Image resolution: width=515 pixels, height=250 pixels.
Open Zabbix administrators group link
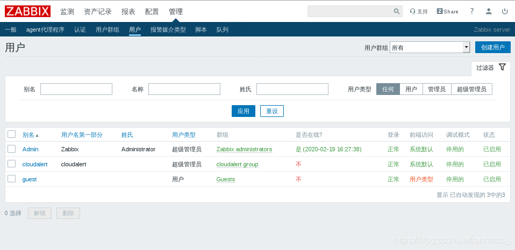(245, 150)
